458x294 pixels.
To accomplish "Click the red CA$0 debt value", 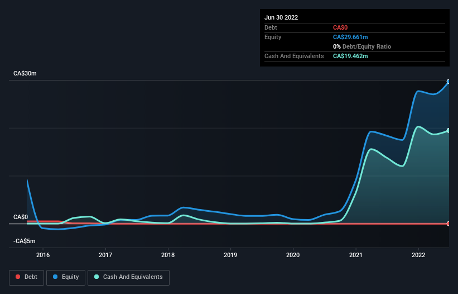I will point(340,27).
